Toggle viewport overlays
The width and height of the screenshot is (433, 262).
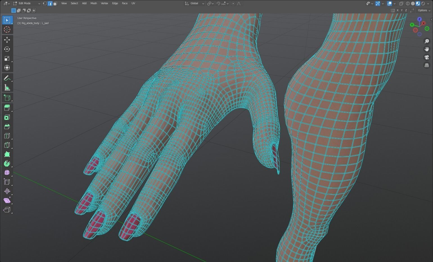coord(389,3)
